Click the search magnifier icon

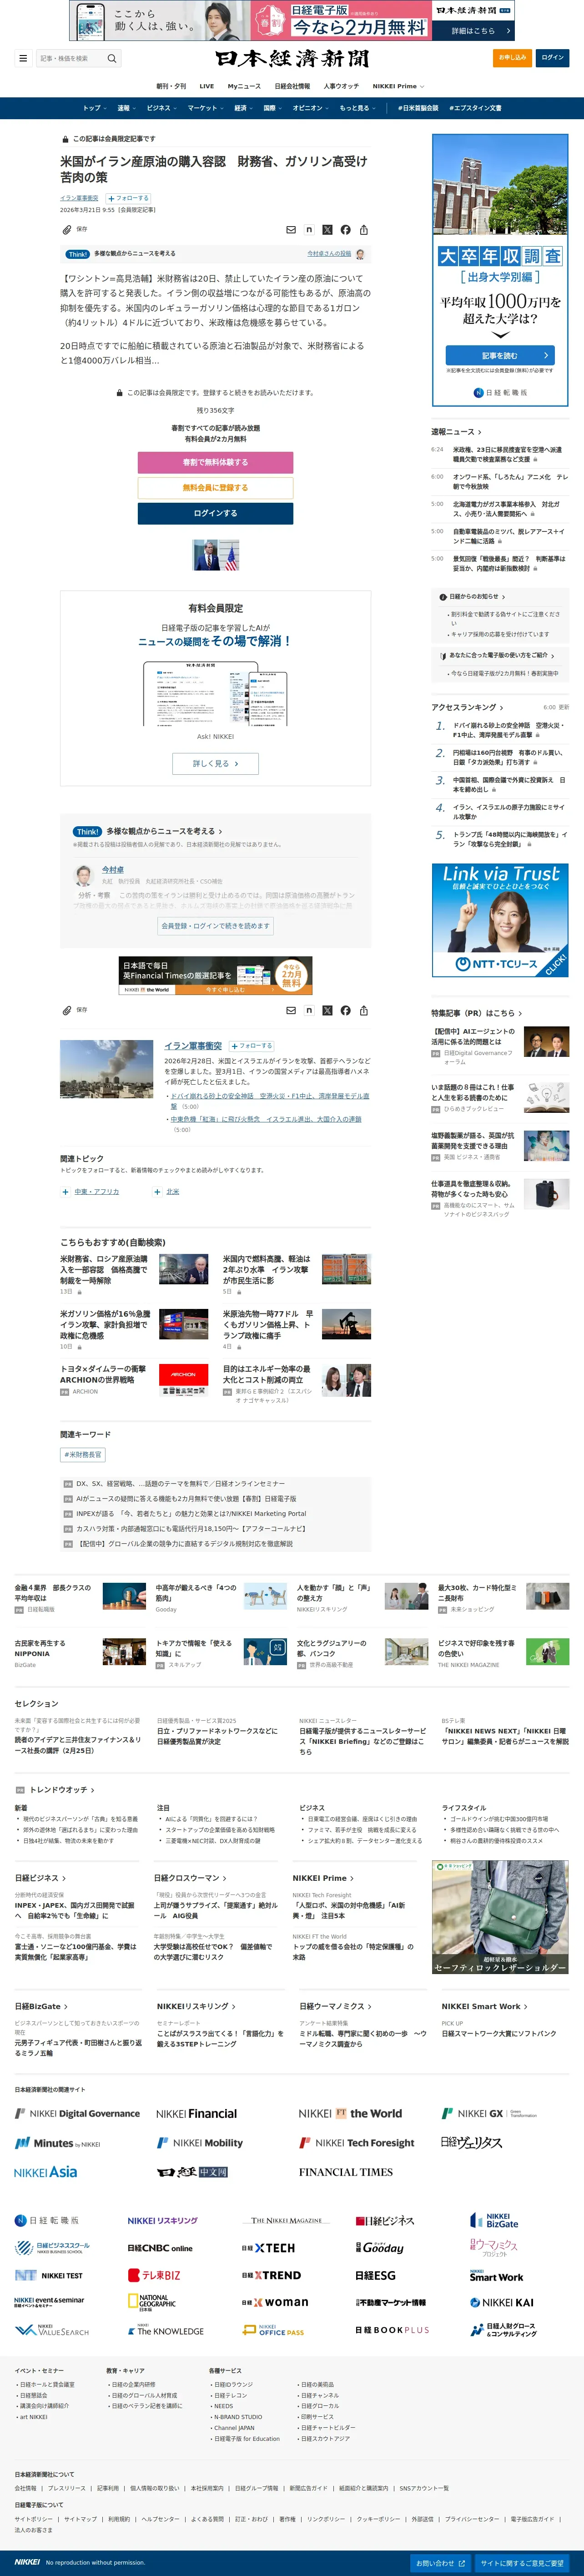pyautogui.click(x=112, y=58)
